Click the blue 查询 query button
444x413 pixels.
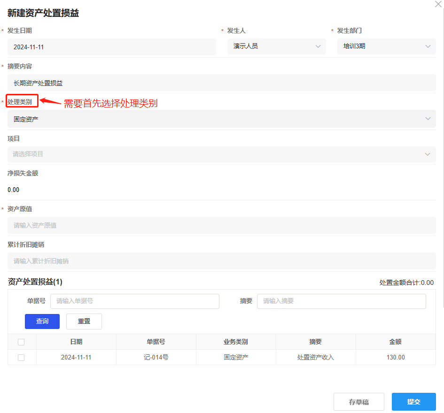click(42, 321)
